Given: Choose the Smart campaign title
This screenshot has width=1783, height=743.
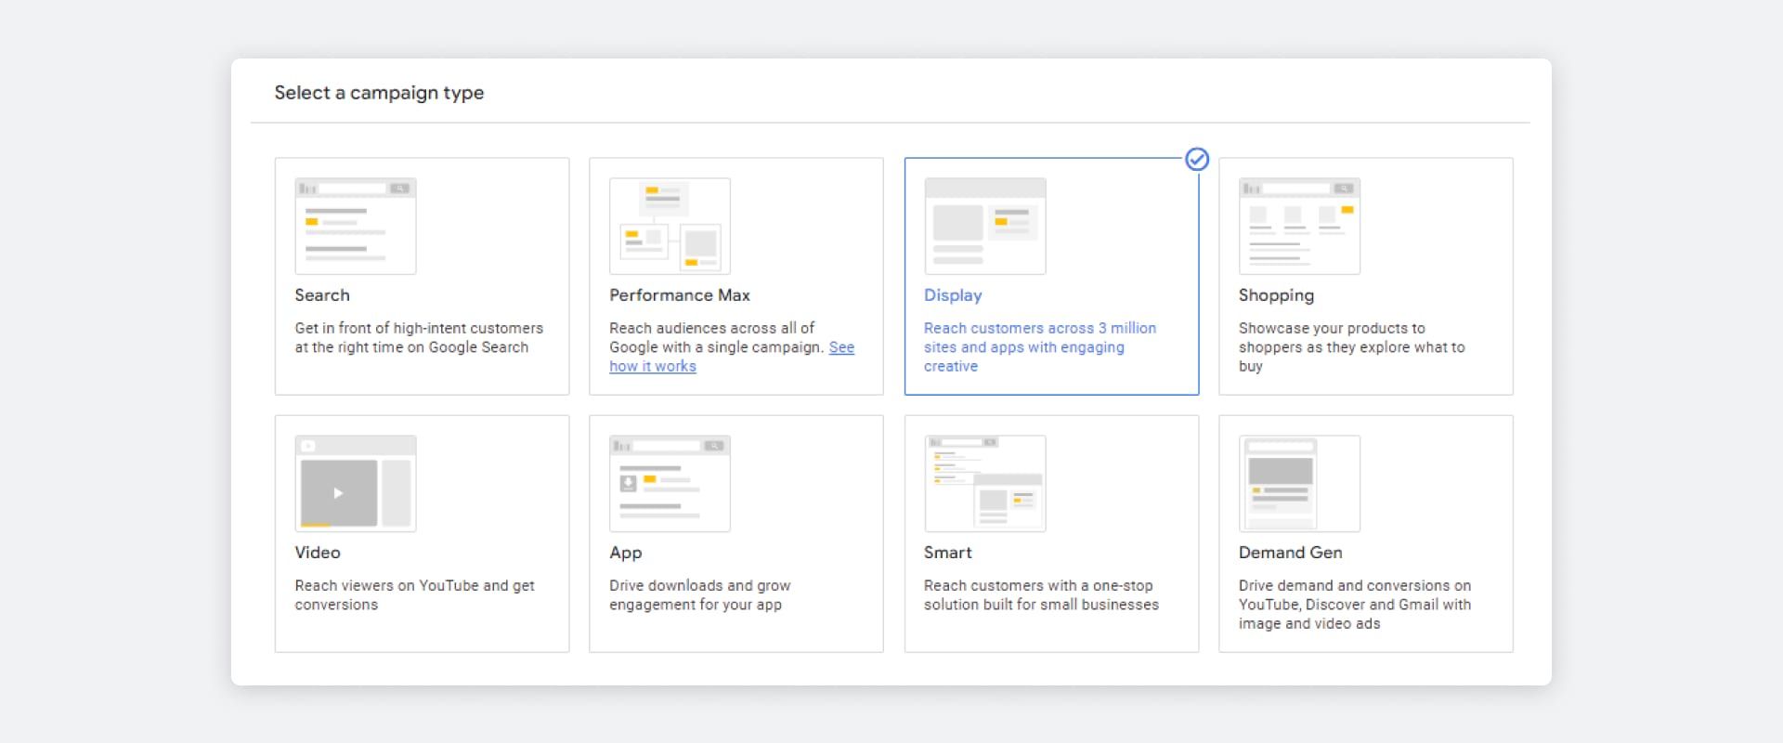Looking at the screenshot, I should [x=948, y=553].
